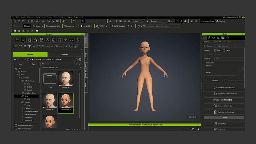This screenshot has height=144, width=256.
Task: Collapse the Modify section header bar
Action: click(224, 118)
